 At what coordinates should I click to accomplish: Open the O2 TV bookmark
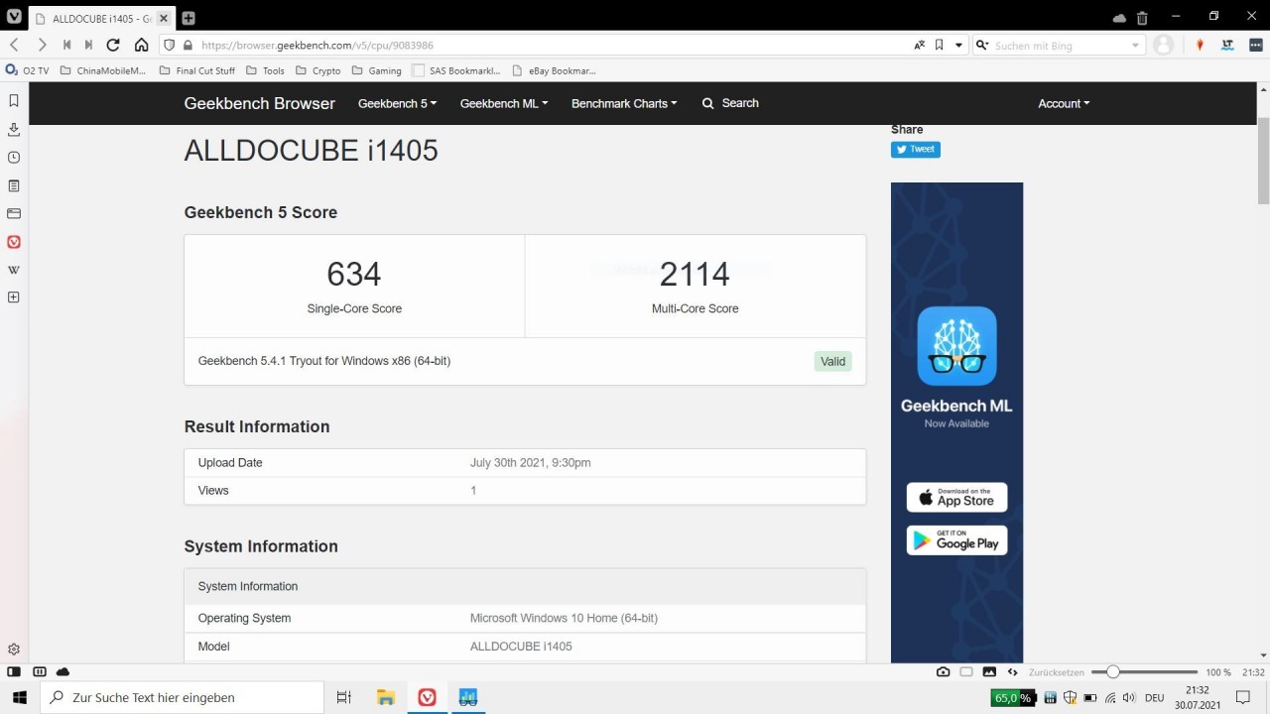point(28,70)
